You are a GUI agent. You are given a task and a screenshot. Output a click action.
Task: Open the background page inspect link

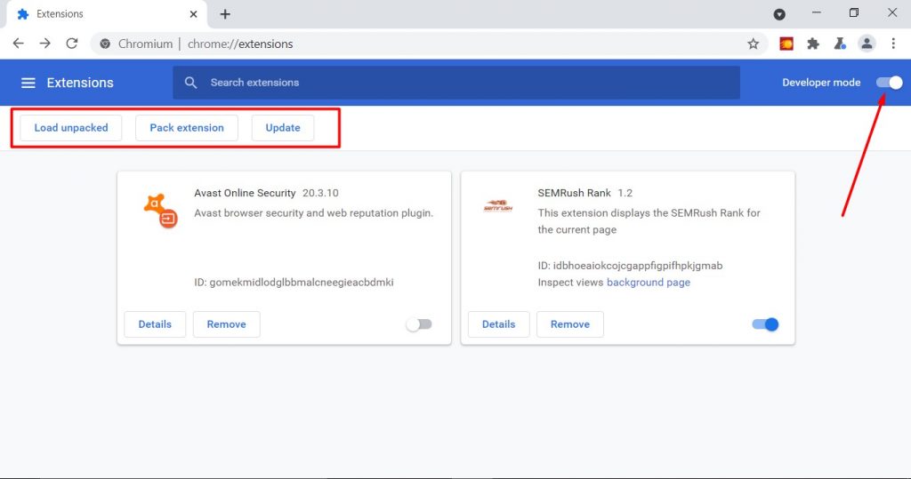point(649,283)
